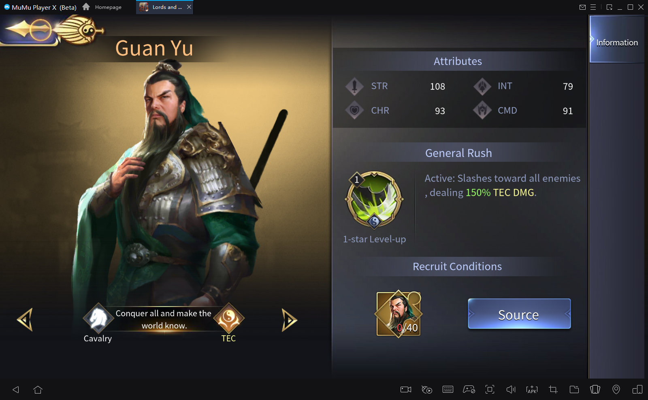
Task: Open the keyboard mapping toolbar icon
Action: [448, 389]
